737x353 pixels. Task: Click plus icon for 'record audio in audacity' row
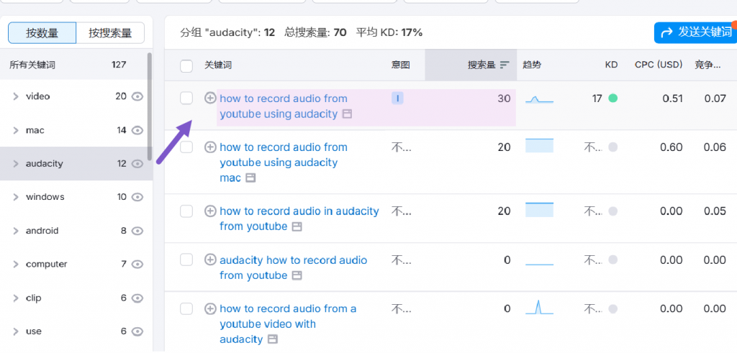click(x=211, y=211)
